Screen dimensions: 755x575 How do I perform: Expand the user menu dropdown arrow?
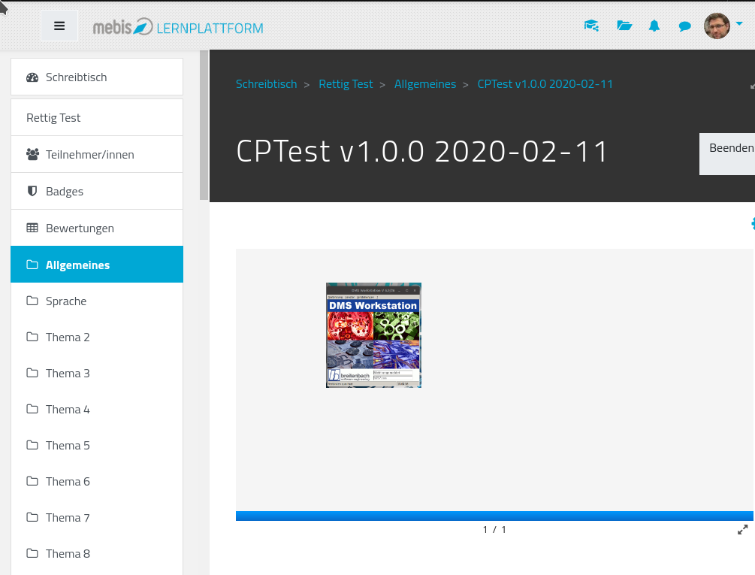coord(739,23)
